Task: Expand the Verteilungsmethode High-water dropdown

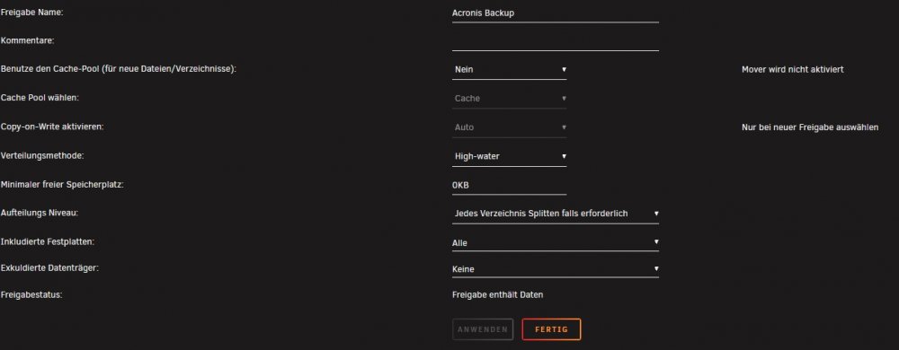Action: click(x=509, y=156)
